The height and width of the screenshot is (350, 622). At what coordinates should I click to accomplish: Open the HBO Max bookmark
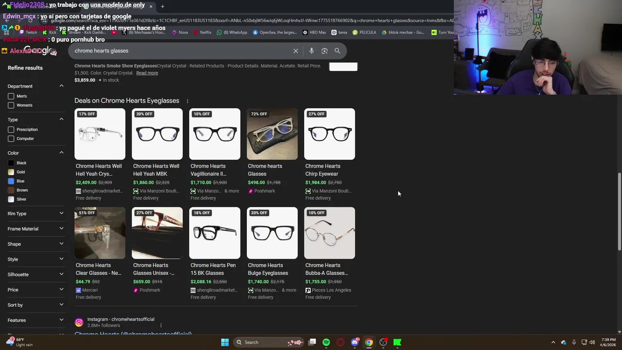[x=314, y=33]
